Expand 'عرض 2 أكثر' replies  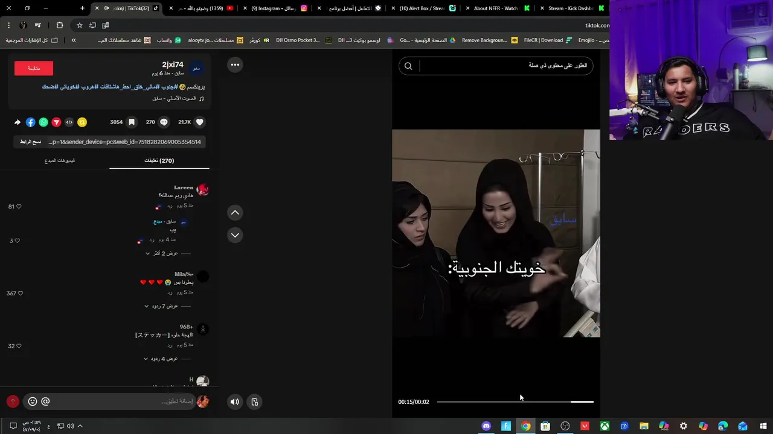tap(161, 253)
